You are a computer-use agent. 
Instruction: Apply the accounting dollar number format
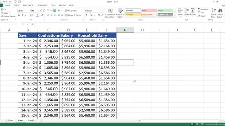click(x=86, y=15)
